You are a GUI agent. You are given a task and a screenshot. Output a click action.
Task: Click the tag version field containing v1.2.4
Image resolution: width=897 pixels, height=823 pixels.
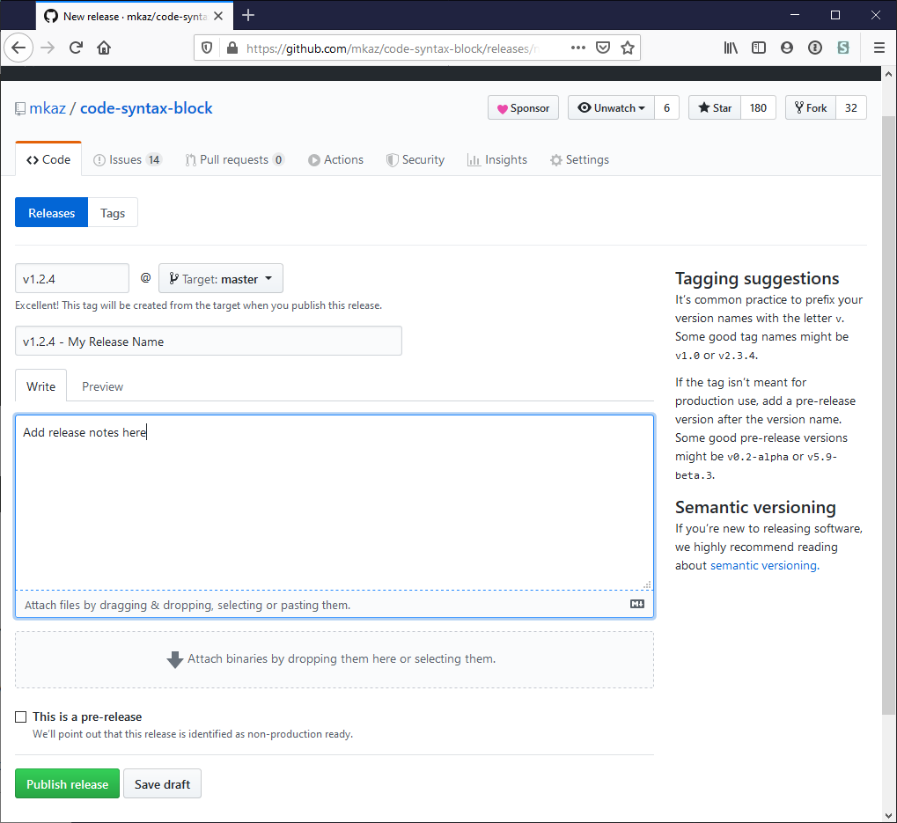coord(72,278)
